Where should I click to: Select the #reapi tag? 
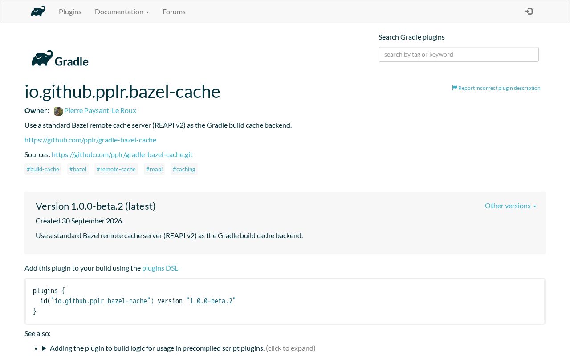[x=154, y=169]
